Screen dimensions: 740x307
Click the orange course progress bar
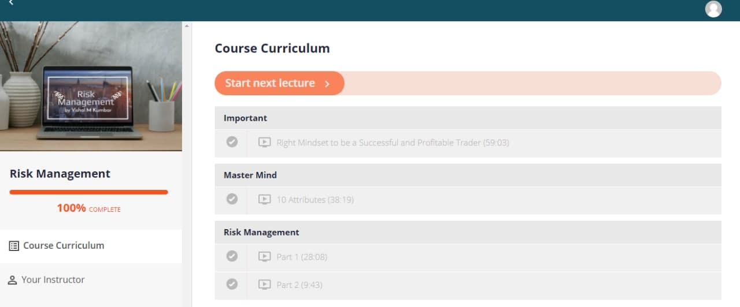(88, 192)
